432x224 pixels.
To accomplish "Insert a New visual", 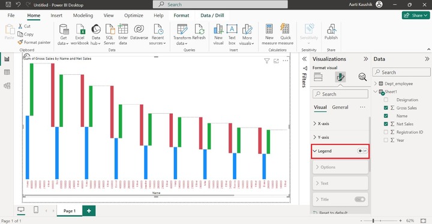I will tap(218, 34).
